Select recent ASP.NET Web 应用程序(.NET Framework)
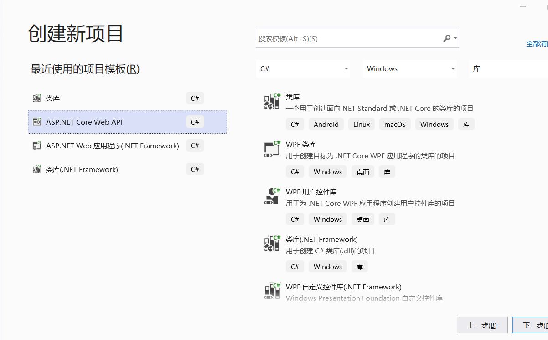This screenshot has width=548, height=340. tap(127, 146)
